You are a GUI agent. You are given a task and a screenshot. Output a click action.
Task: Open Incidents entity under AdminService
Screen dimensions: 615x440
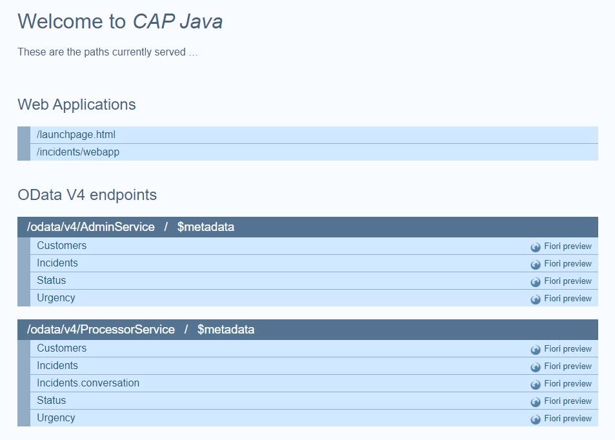[x=57, y=263]
